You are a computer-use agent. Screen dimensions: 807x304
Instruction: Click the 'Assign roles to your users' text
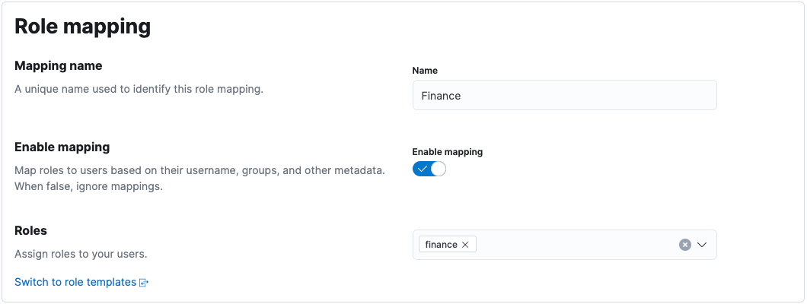[x=81, y=254]
